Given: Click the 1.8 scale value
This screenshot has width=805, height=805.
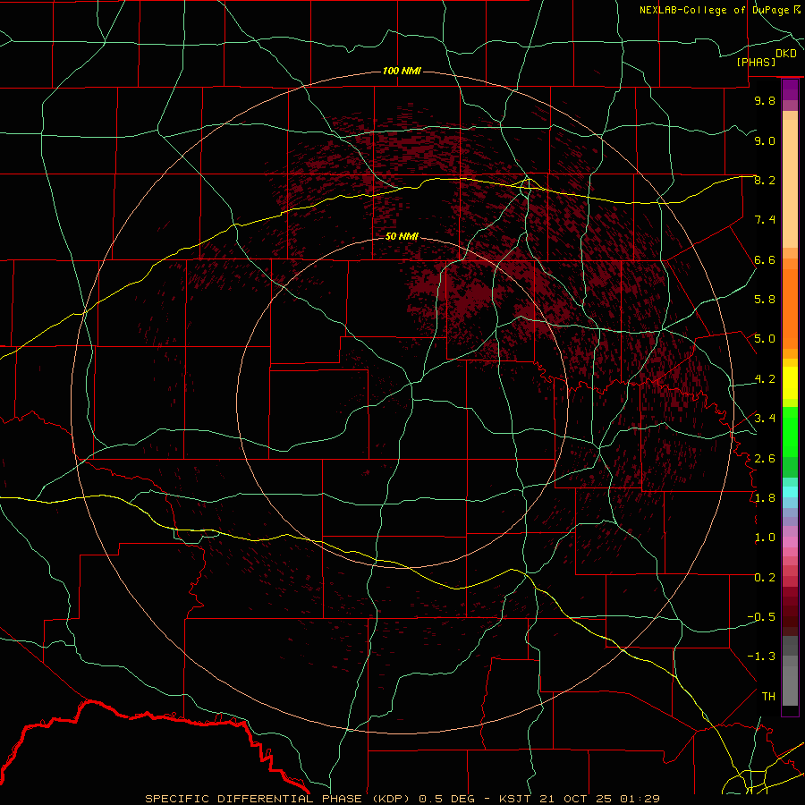Looking at the screenshot, I should click(765, 498).
